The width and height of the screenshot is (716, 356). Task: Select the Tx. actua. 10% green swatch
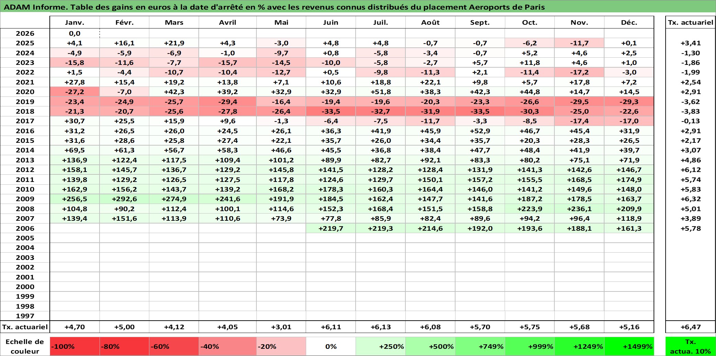tap(691, 346)
